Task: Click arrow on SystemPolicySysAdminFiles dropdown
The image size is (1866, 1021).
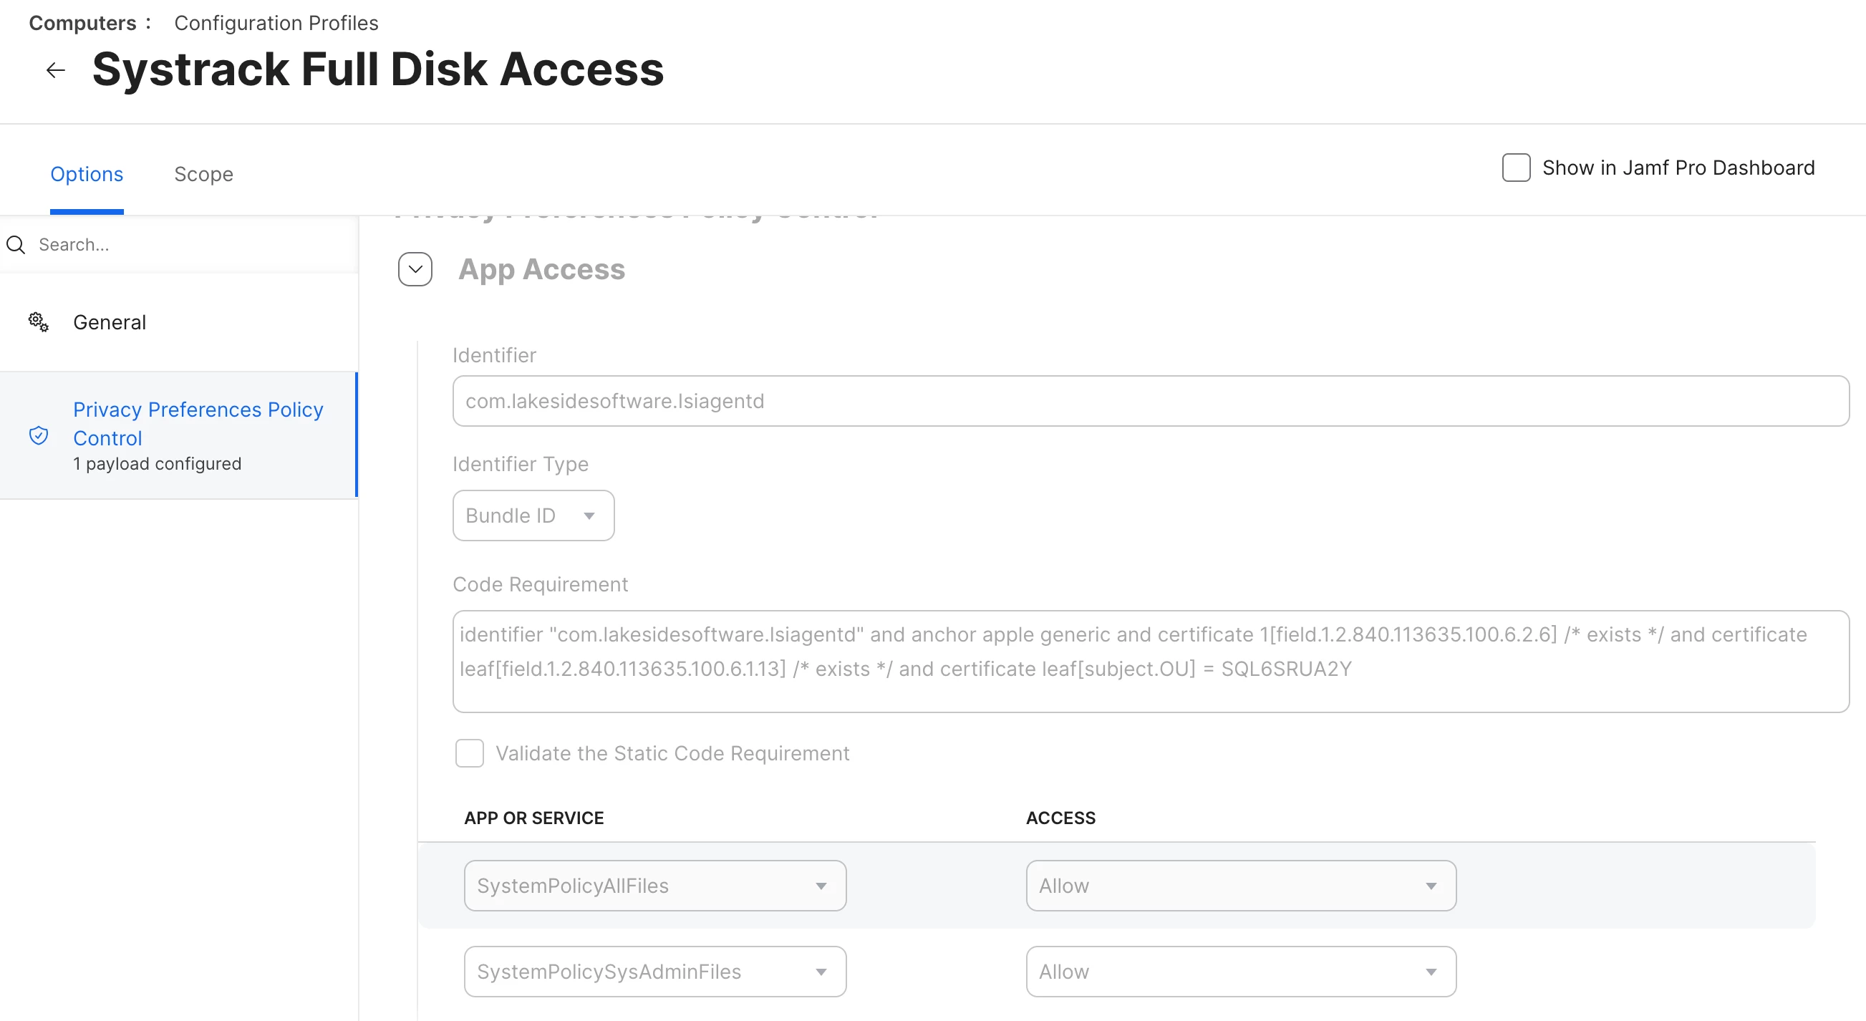Action: (821, 972)
